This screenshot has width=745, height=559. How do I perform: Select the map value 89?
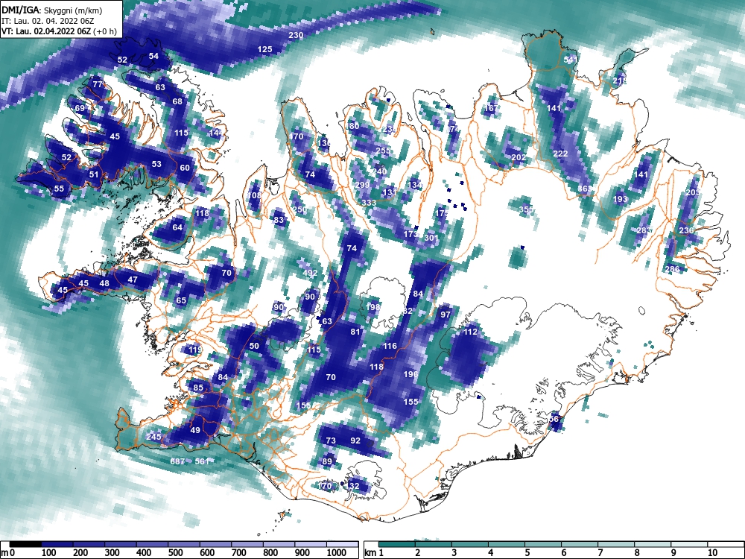pos(327,461)
